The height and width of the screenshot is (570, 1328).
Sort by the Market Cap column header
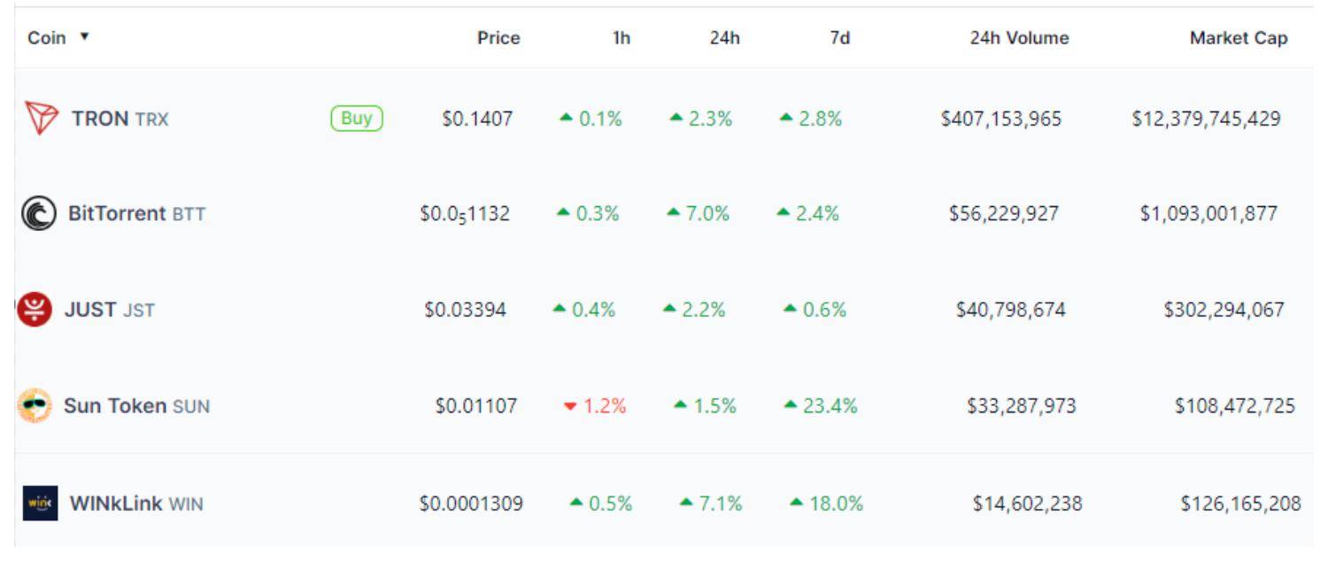(x=1238, y=38)
